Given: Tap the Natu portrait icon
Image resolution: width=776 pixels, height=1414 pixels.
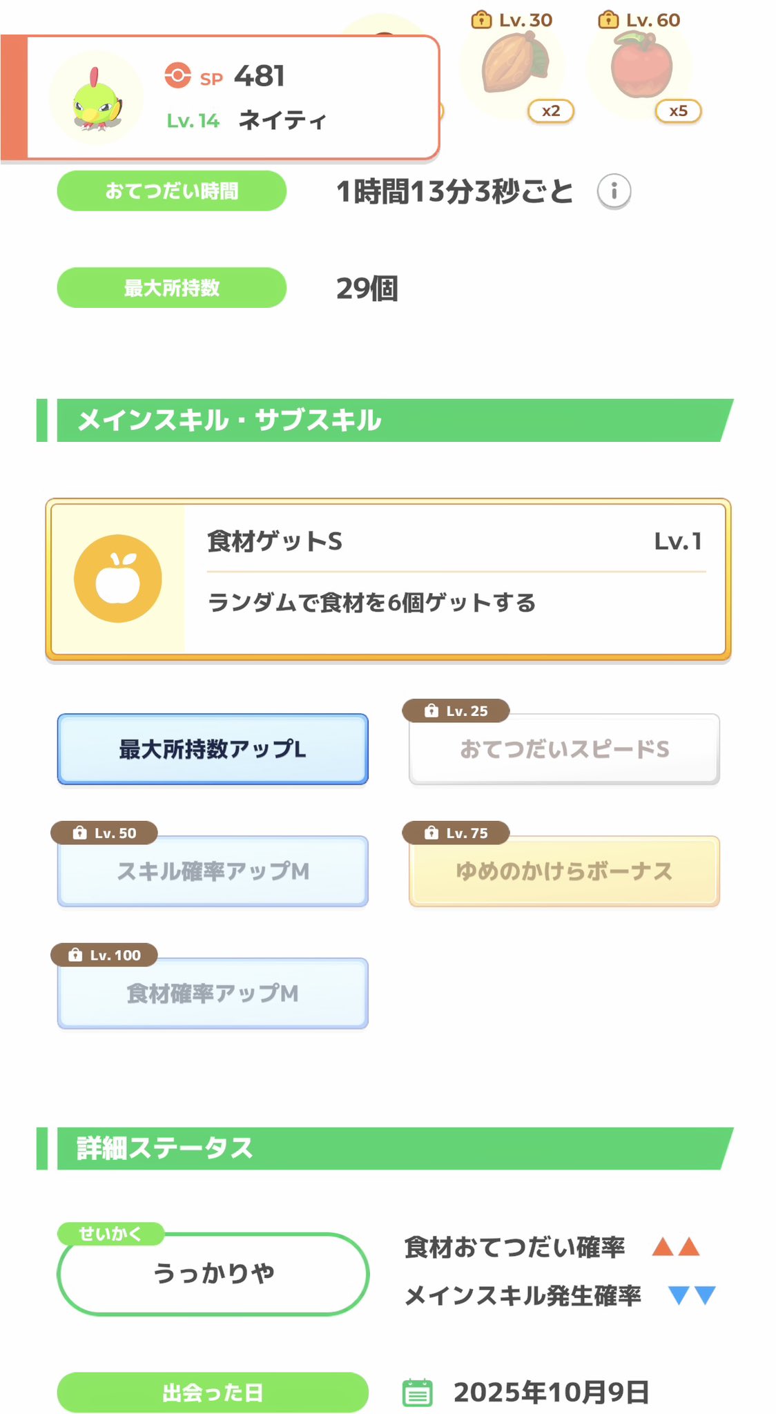Looking at the screenshot, I should [97, 99].
